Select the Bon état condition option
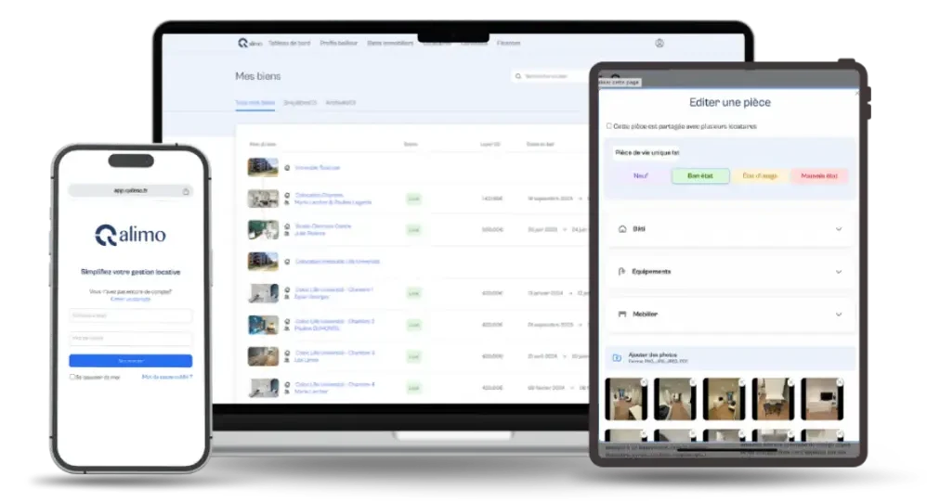The image size is (927, 501). pyautogui.click(x=700, y=176)
